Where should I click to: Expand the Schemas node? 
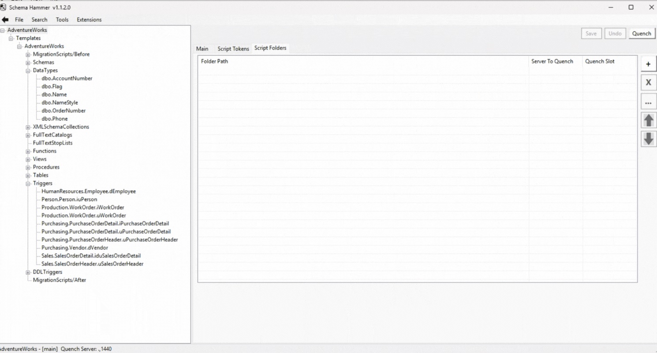pyautogui.click(x=28, y=62)
